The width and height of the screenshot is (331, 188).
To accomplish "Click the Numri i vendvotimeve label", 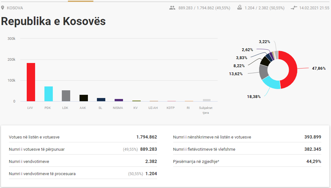I will (x=29, y=162).
